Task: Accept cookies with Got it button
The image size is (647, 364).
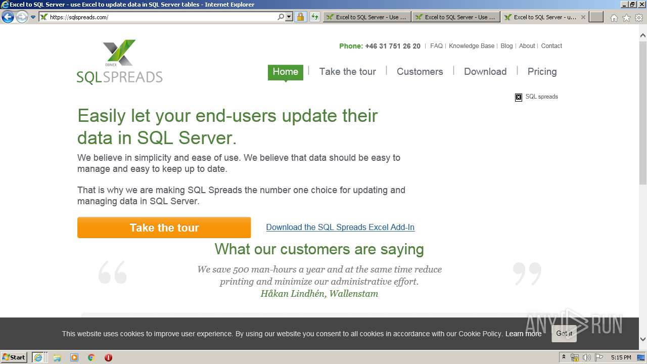Action: coord(564,334)
